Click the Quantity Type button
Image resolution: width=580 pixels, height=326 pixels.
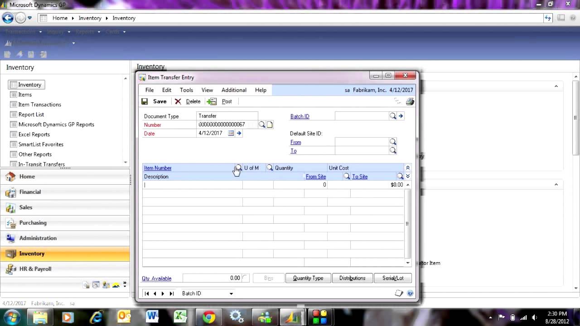click(x=308, y=278)
